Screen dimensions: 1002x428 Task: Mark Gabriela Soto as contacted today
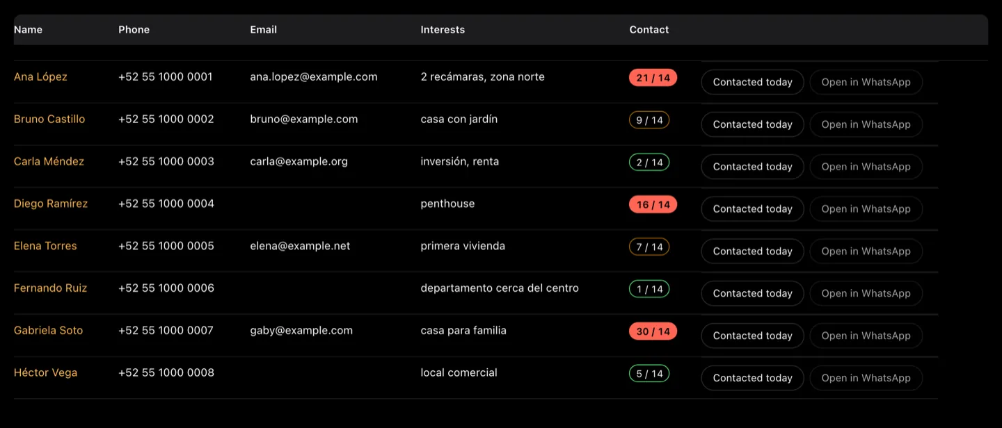[x=752, y=336]
